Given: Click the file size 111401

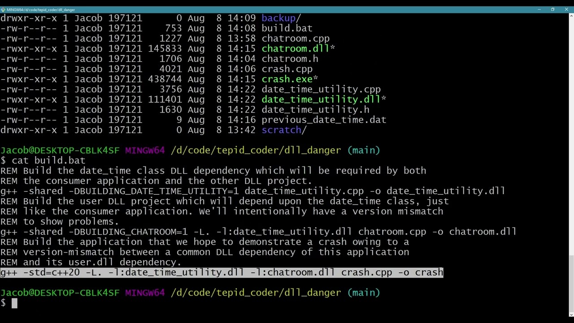Looking at the screenshot, I should (165, 99).
